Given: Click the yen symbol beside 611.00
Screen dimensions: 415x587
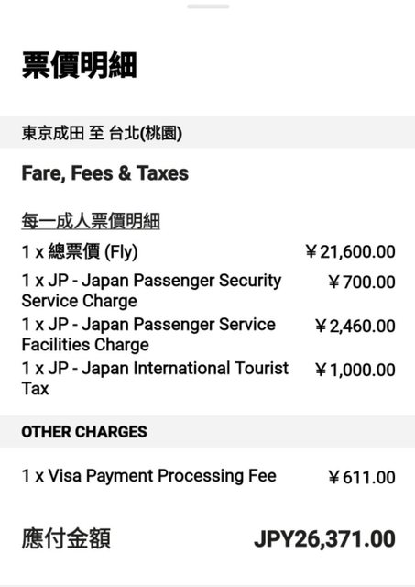Looking at the screenshot, I should click(334, 477).
